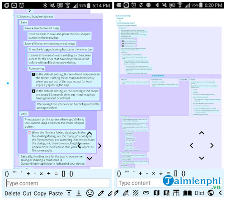
Task: Select the 'Auto saving' node
Action: (36, 69)
